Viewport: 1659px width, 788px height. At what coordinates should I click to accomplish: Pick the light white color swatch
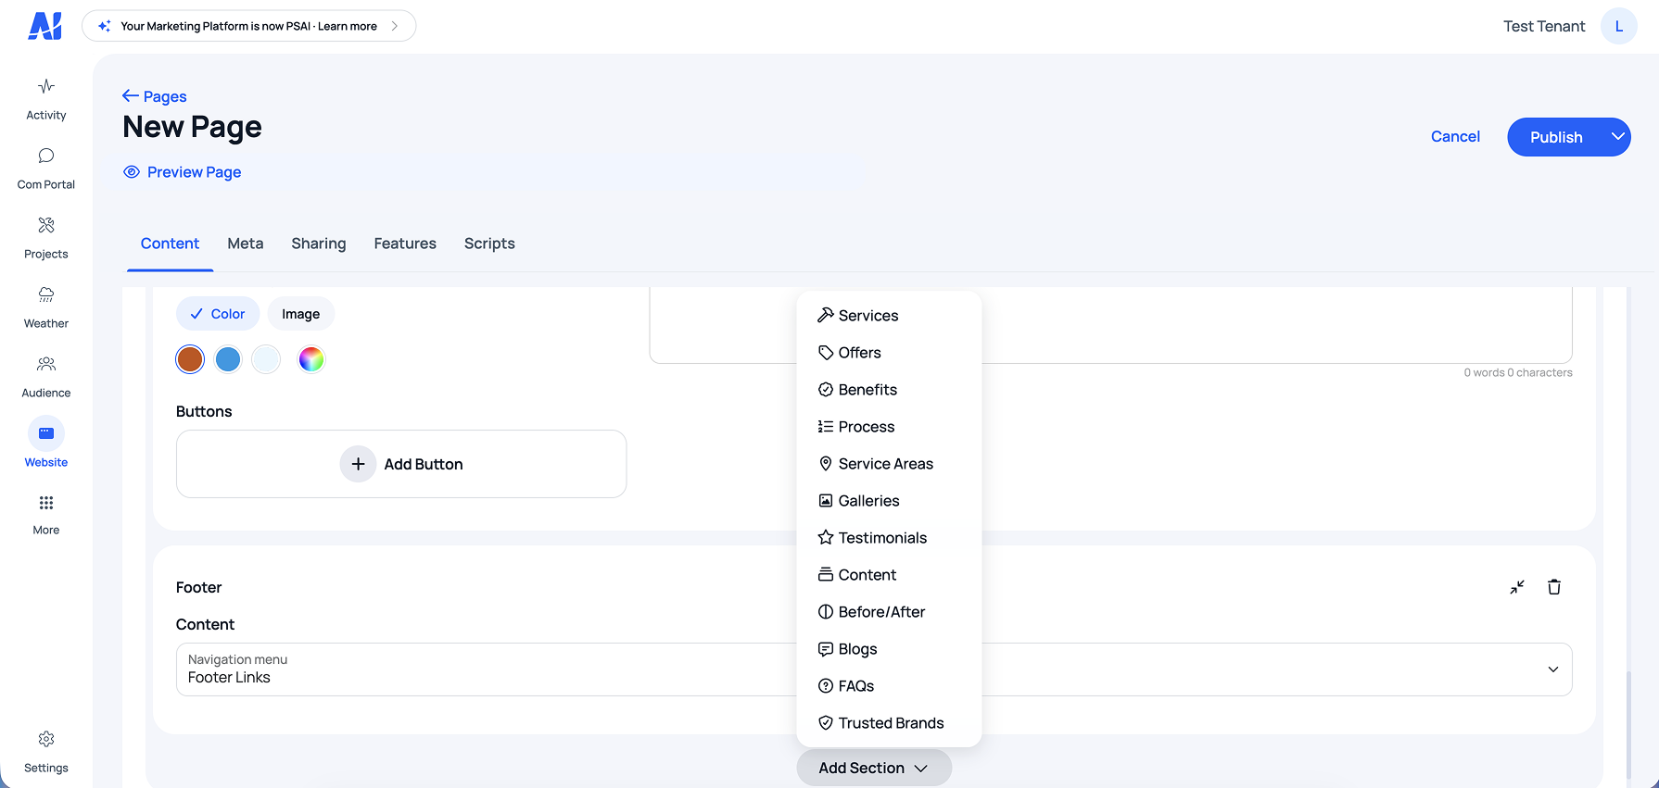click(x=266, y=359)
